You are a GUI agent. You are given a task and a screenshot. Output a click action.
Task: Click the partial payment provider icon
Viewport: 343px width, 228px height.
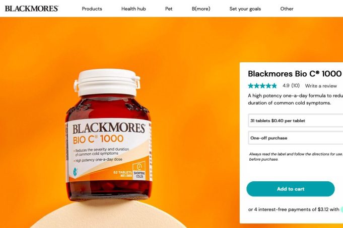(341, 209)
